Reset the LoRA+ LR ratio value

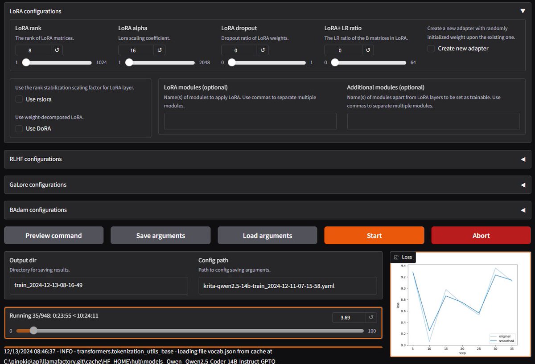(368, 50)
